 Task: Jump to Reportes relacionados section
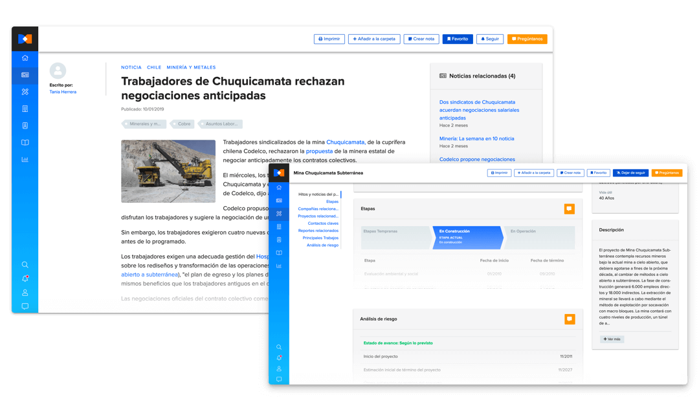318,231
